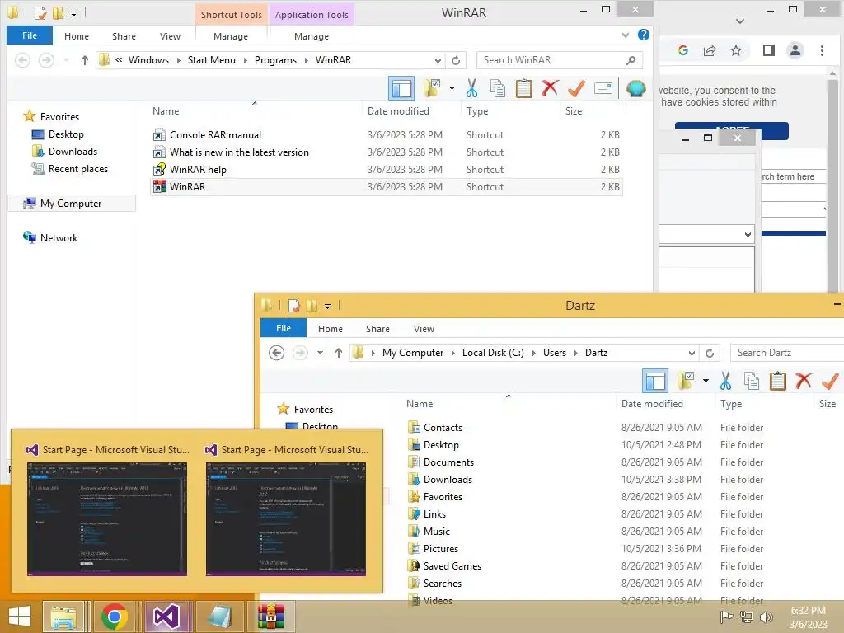844x633 pixels.
Task: Click the Back arrow in Dartz window
Action: (277, 353)
